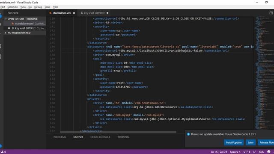Open the PROBLEMS panel tab
This screenshot has width=274, height=154.
tap(60, 137)
